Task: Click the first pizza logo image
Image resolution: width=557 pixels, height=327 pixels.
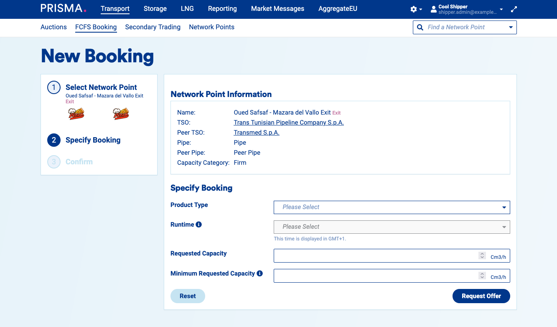Action: [x=76, y=114]
